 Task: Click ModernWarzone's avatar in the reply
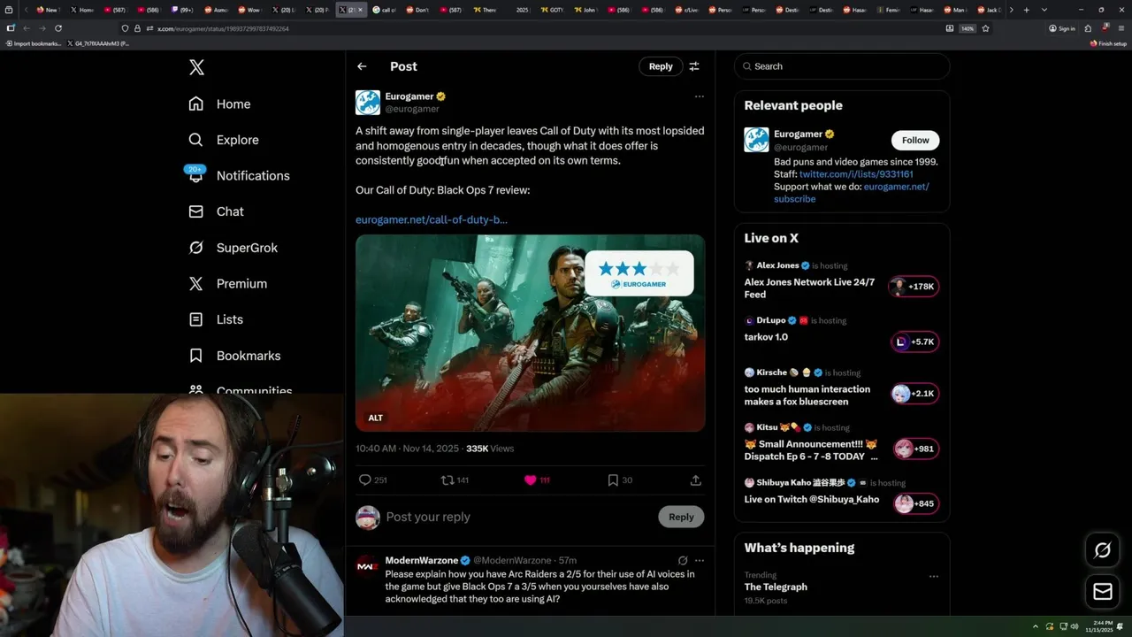[x=368, y=566]
